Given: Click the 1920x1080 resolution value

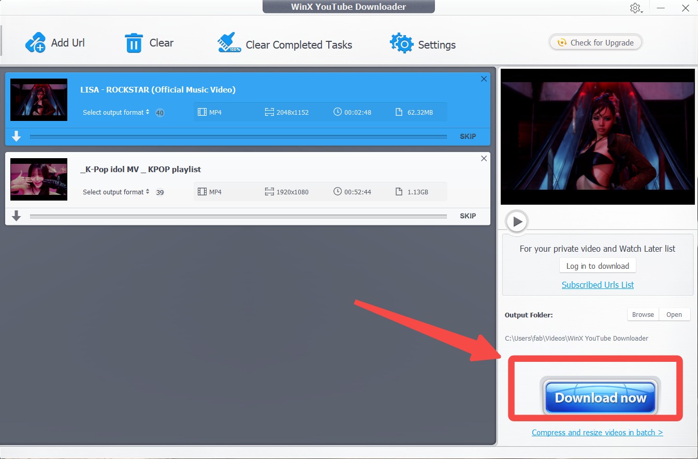Looking at the screenshot, I should pos(293,192).
